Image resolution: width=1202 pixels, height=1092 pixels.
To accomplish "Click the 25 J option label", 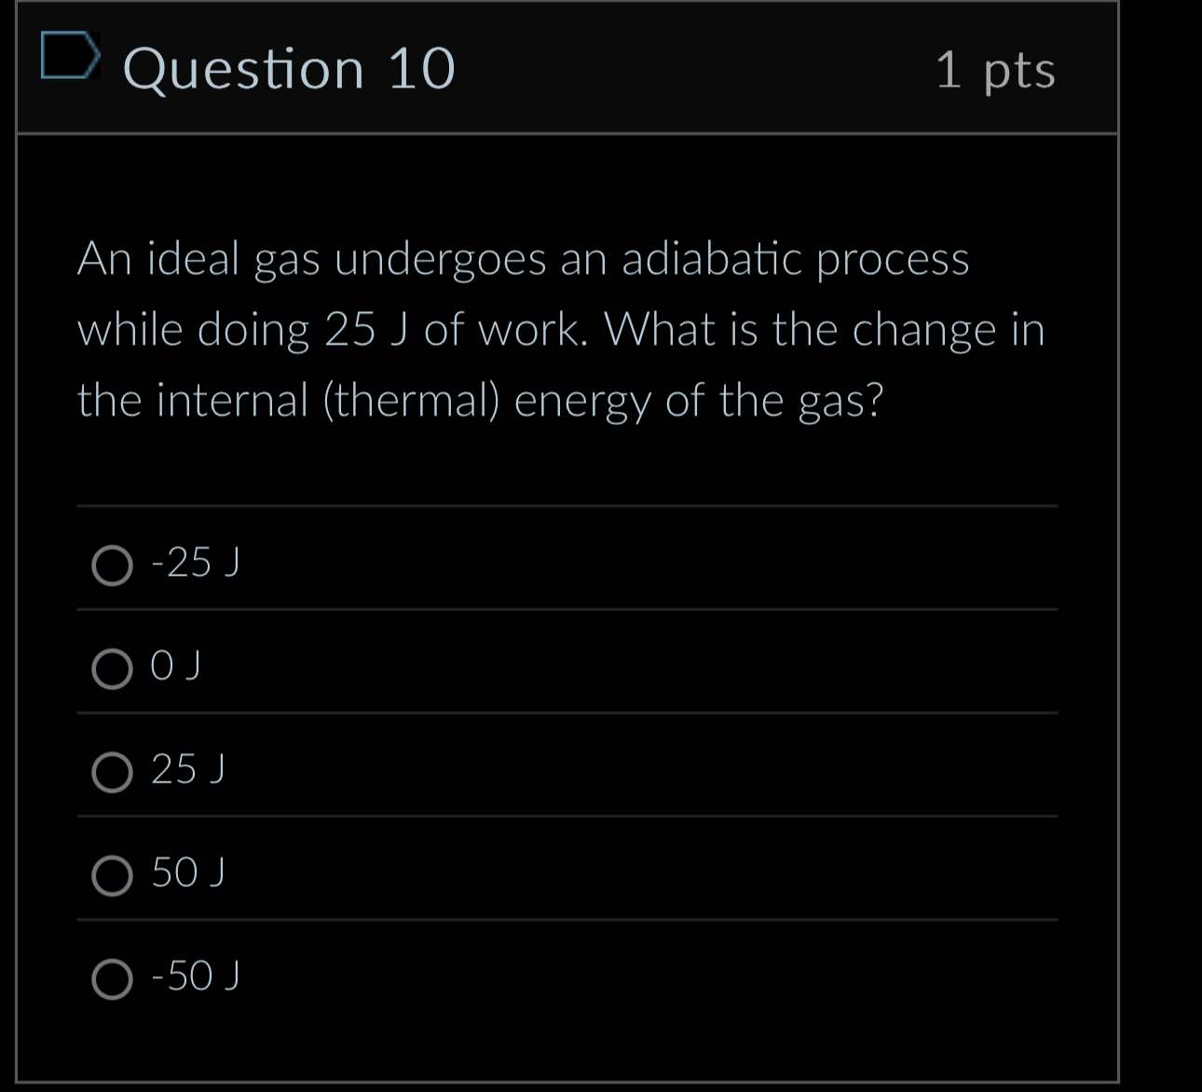I will click(x=186, y=769).
